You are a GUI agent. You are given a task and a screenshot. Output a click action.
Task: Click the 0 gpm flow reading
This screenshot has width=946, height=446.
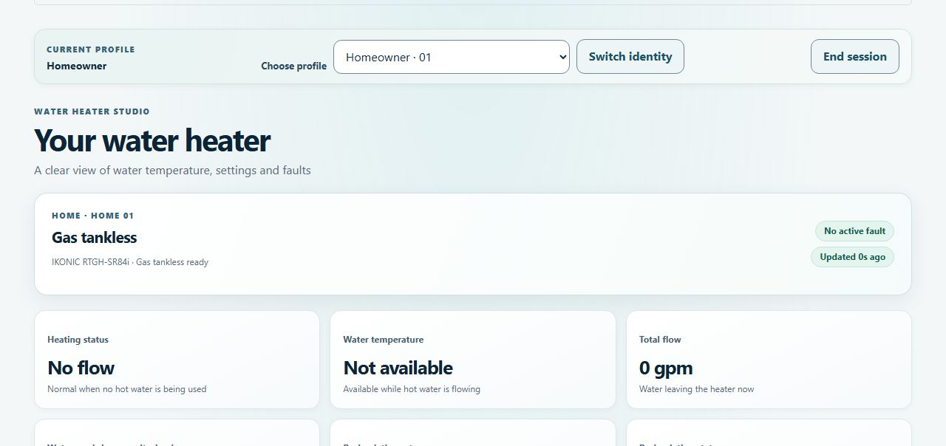pos(666,368)
